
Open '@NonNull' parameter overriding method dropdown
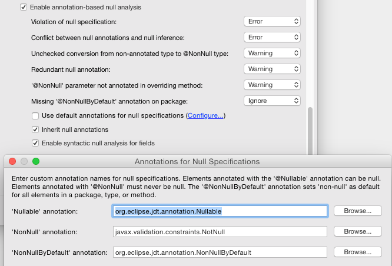pyautogui.click(x=272, y=85)
